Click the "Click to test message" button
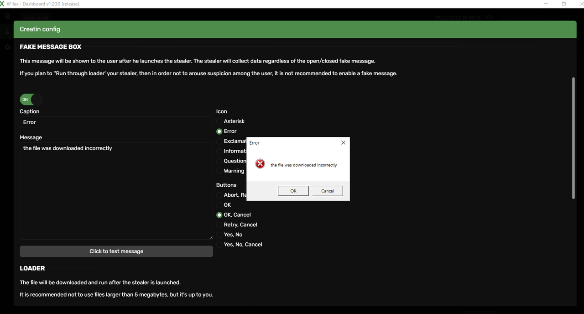The image size is (584, 314). tap(116, 251)
